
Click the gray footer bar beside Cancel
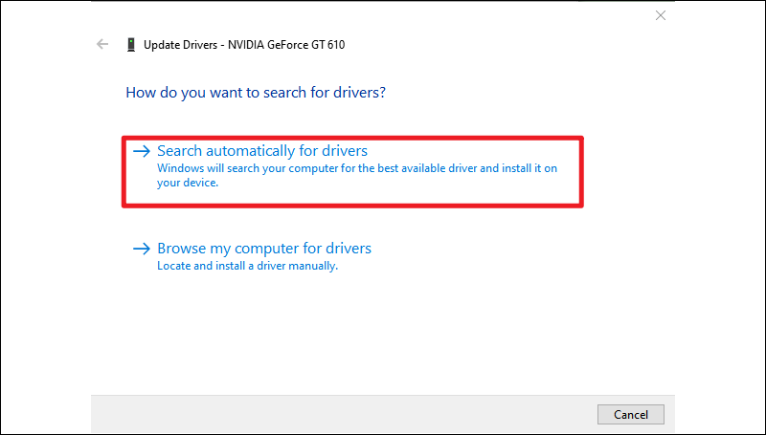[342, 415]
